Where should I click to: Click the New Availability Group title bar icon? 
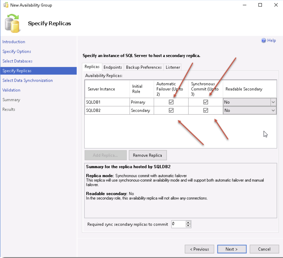point(6,5)
